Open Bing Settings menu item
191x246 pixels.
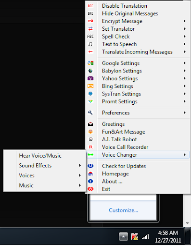138,86
